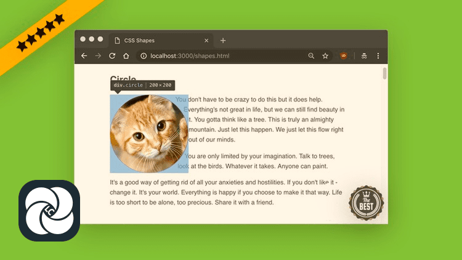The width and height of the screenshot is (462, 260).
Task: Click text "Everything's not great in life"
Action: click(x=223, y=110)
